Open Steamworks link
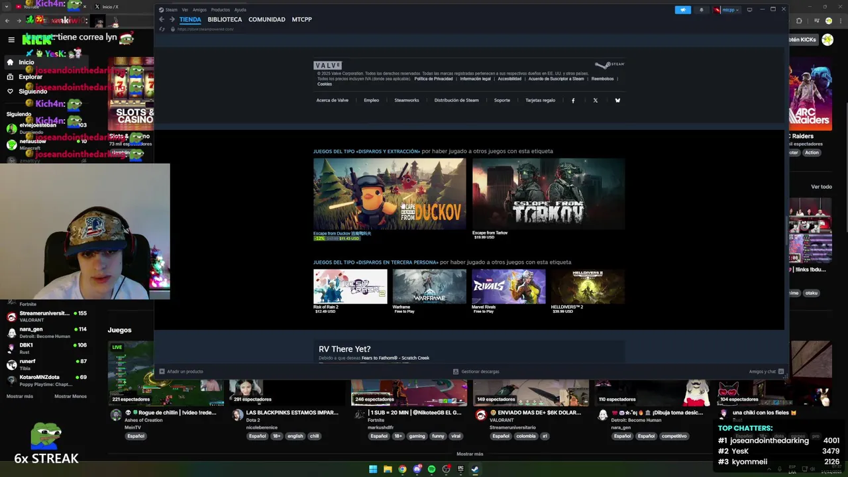 point(407,101)
